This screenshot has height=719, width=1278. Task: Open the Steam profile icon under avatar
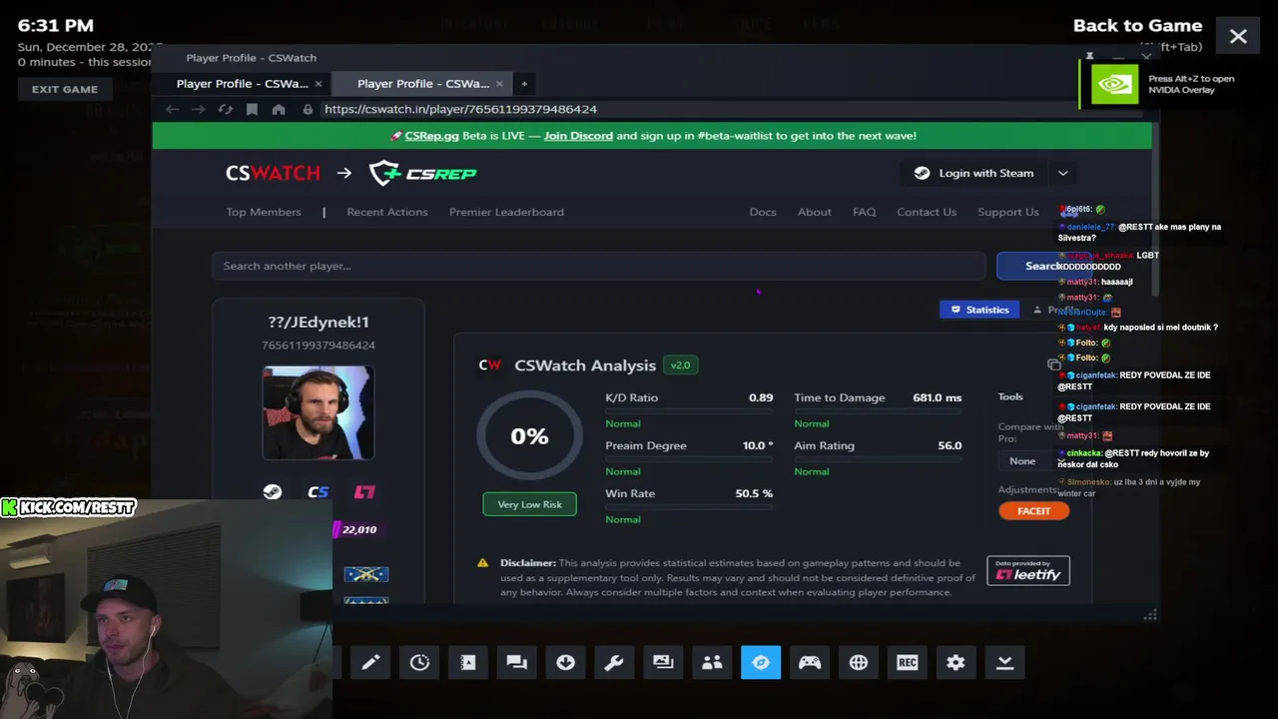point(272,491)
